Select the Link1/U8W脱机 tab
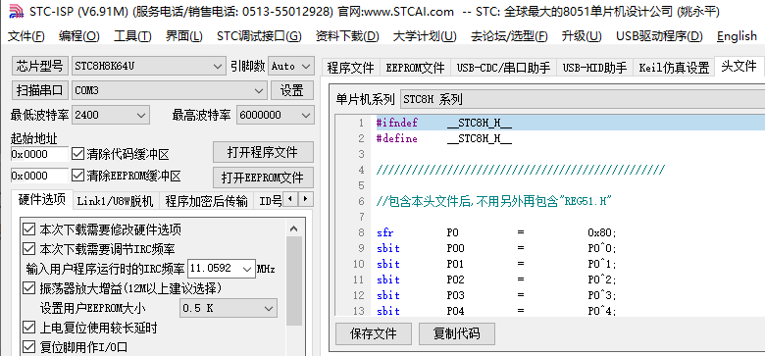 point(116,201)
